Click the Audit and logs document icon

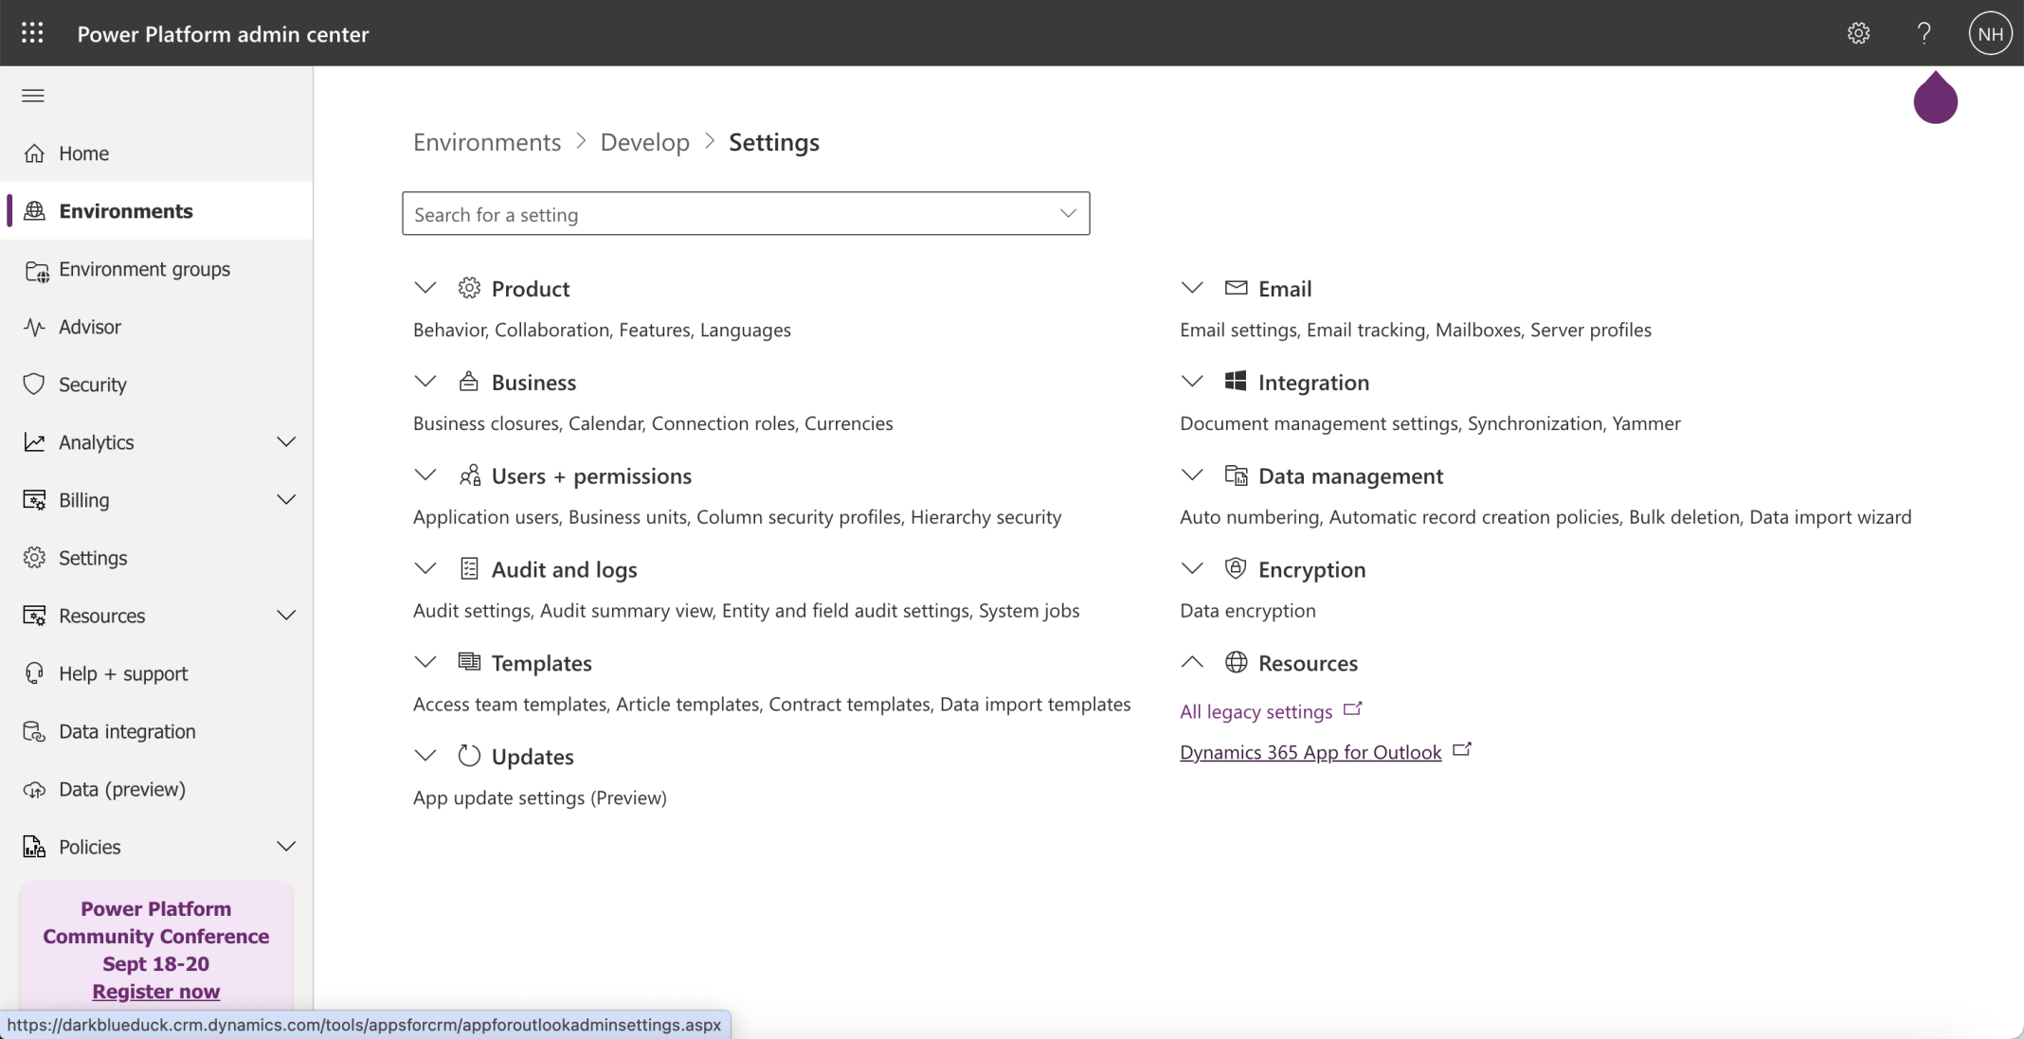(x=469, y=568)
